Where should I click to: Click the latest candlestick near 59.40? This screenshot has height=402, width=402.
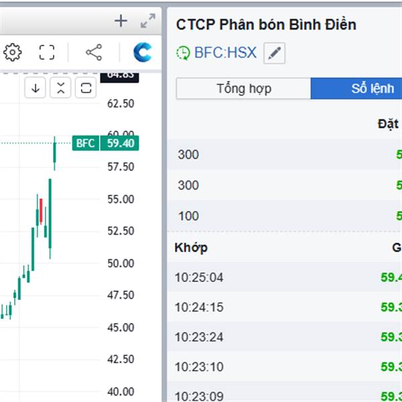(54, 153)
